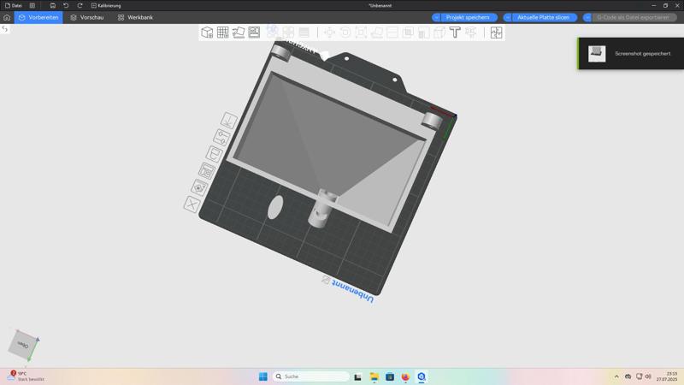Click the Auto orient icon
The width and height of the screenshot is (684, 385).
tap(239, 33)
